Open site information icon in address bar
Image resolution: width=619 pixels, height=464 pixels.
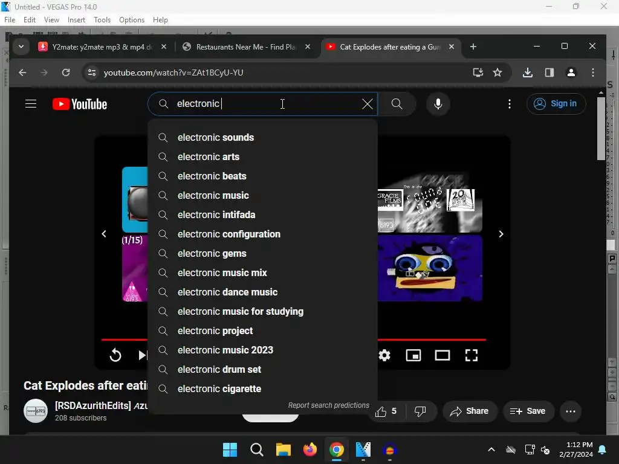92,72
